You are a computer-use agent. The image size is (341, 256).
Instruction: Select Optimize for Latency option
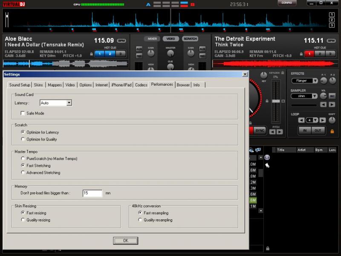[x=23, y=132]
